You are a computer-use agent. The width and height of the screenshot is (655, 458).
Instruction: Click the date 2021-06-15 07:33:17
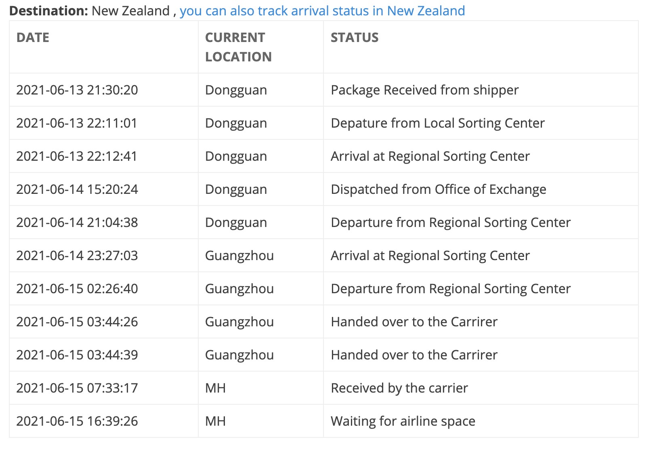[x=77, y=388]
